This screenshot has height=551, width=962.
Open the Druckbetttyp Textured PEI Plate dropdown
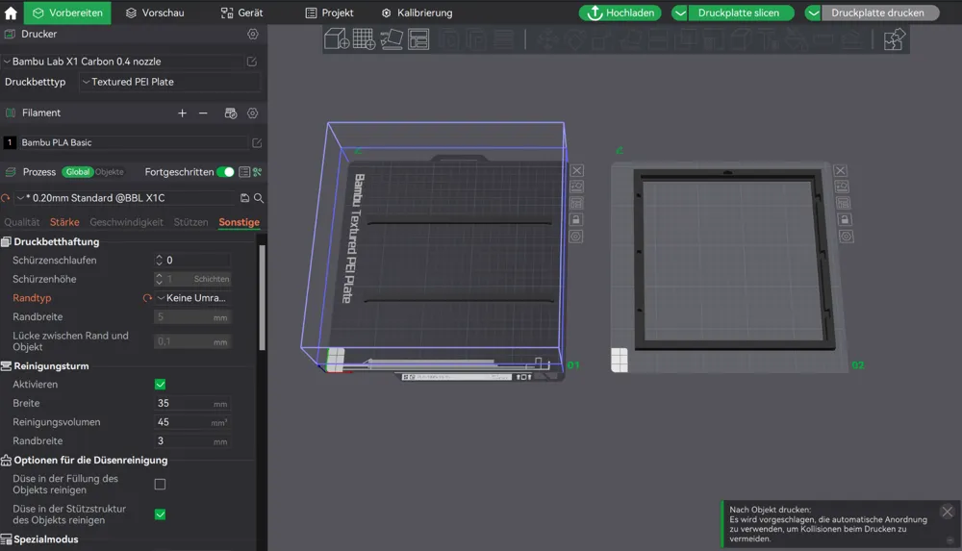(x=170, y=82)
